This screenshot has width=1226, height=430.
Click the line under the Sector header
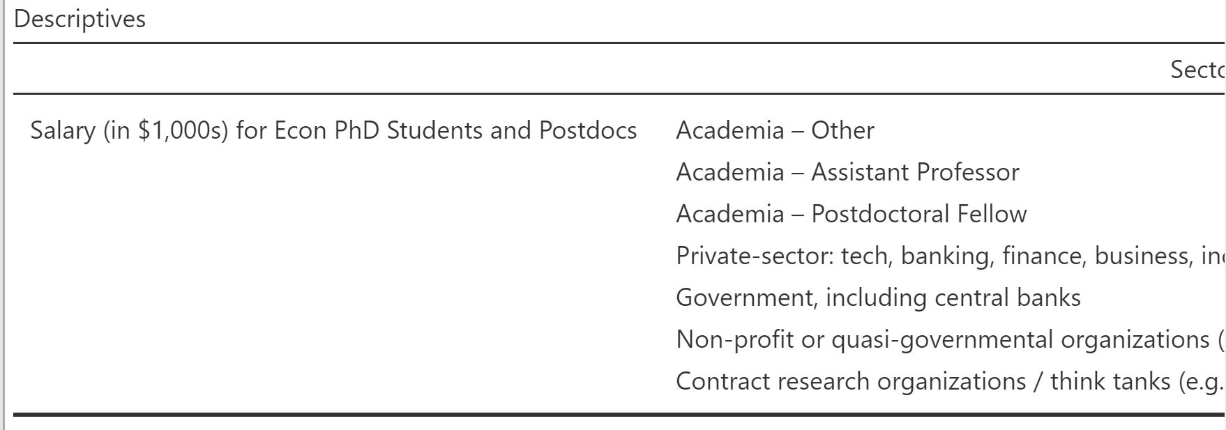click(619, 93)
